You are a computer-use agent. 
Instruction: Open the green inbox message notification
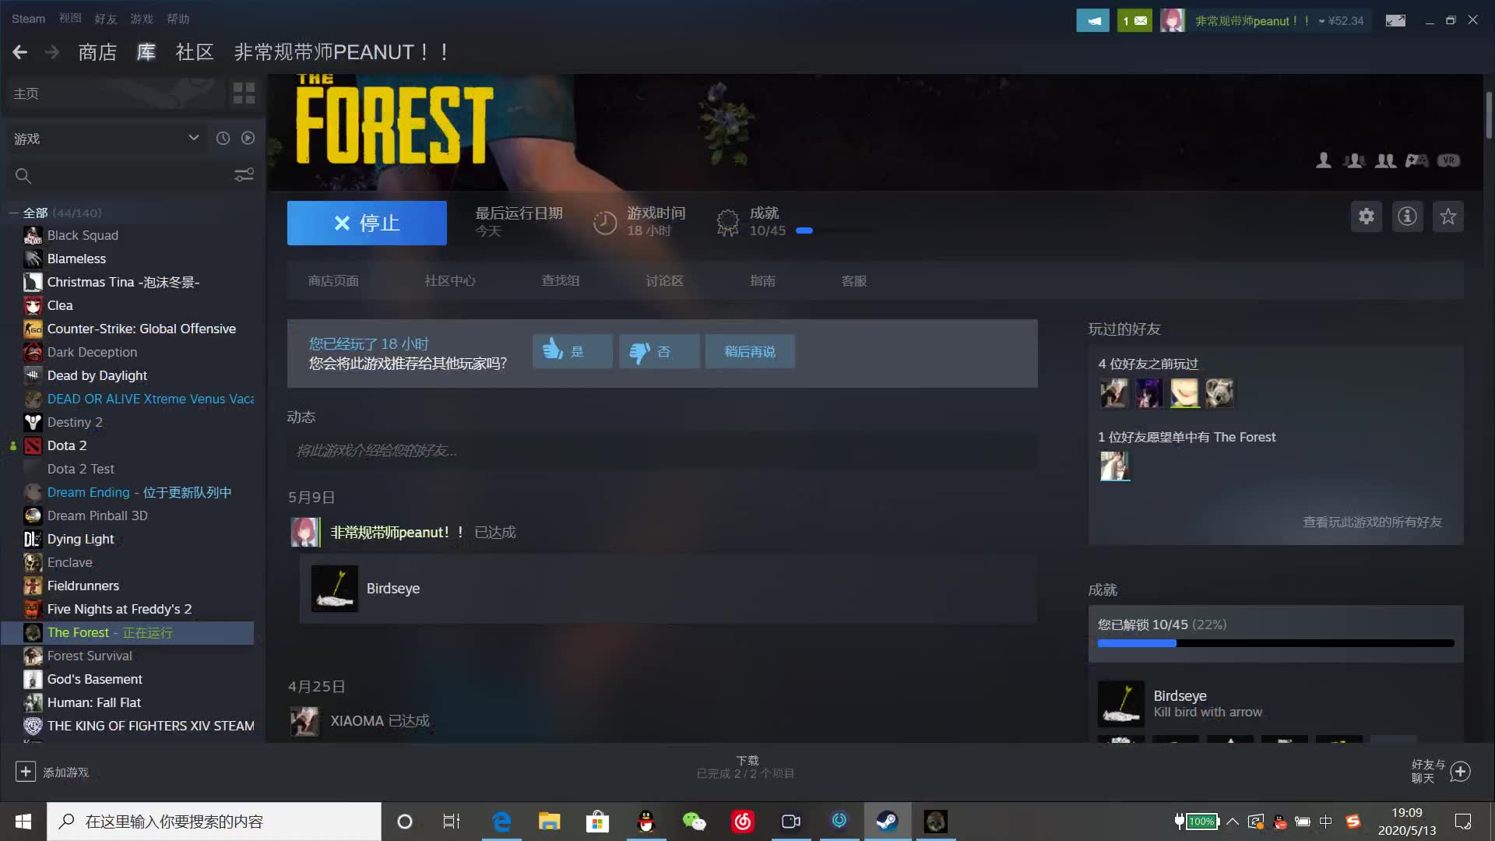pos(1134,21)
